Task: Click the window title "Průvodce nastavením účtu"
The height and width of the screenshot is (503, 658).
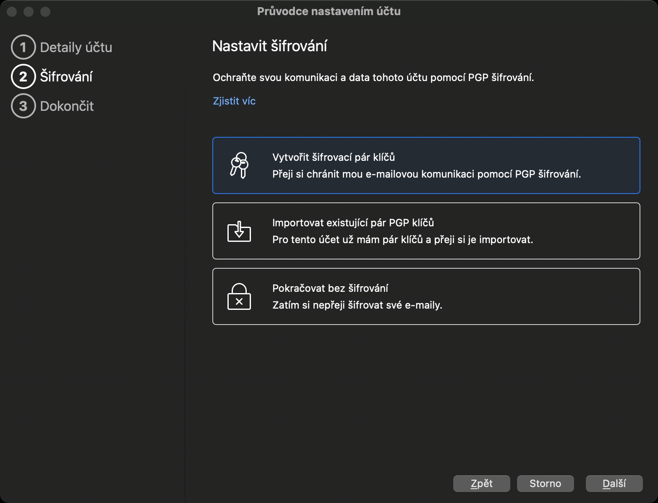Action: pos(329,11)
